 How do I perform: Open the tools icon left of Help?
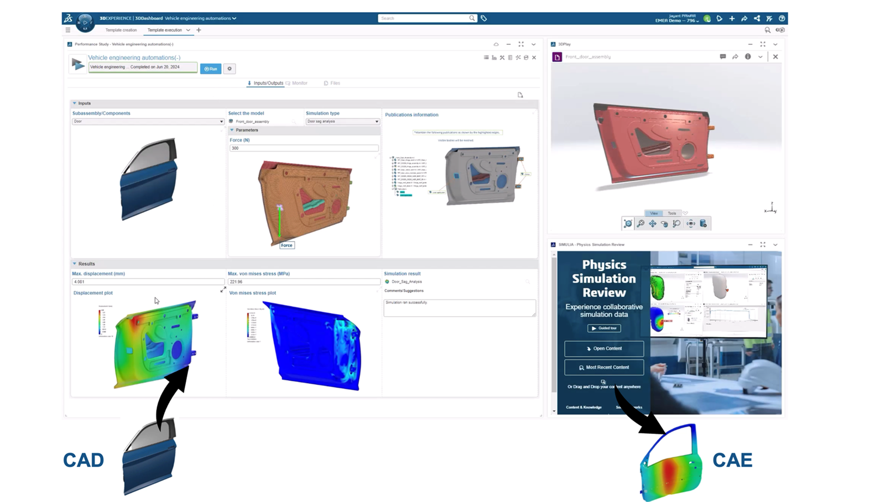click(x=769, y=19)
